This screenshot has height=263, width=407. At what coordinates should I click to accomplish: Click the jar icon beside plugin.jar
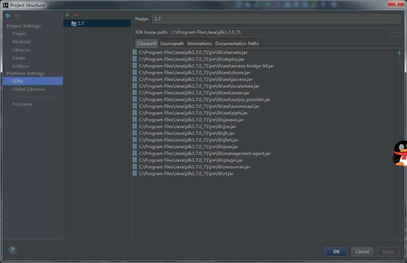click(135, 160)
